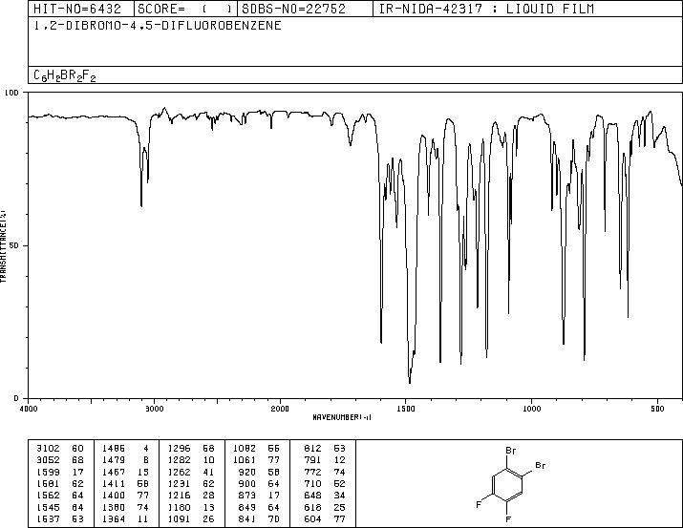Click the 0 tick label on transmittance axis
Screen dimensions: 683x528
tap(16, 398)
